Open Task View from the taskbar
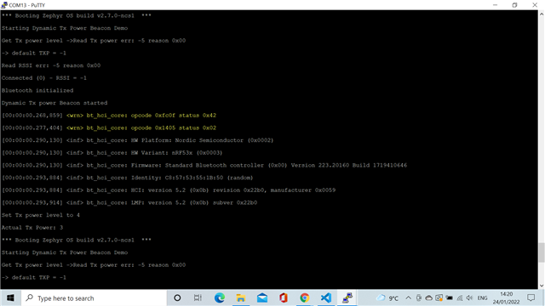The width and height of the screenshot is (545, 306). [198, 297]
